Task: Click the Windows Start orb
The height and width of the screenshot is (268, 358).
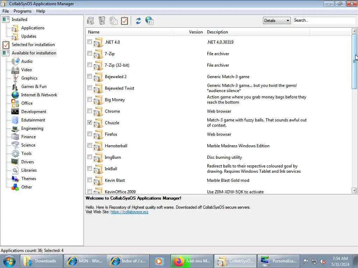Action: point(9,261)
